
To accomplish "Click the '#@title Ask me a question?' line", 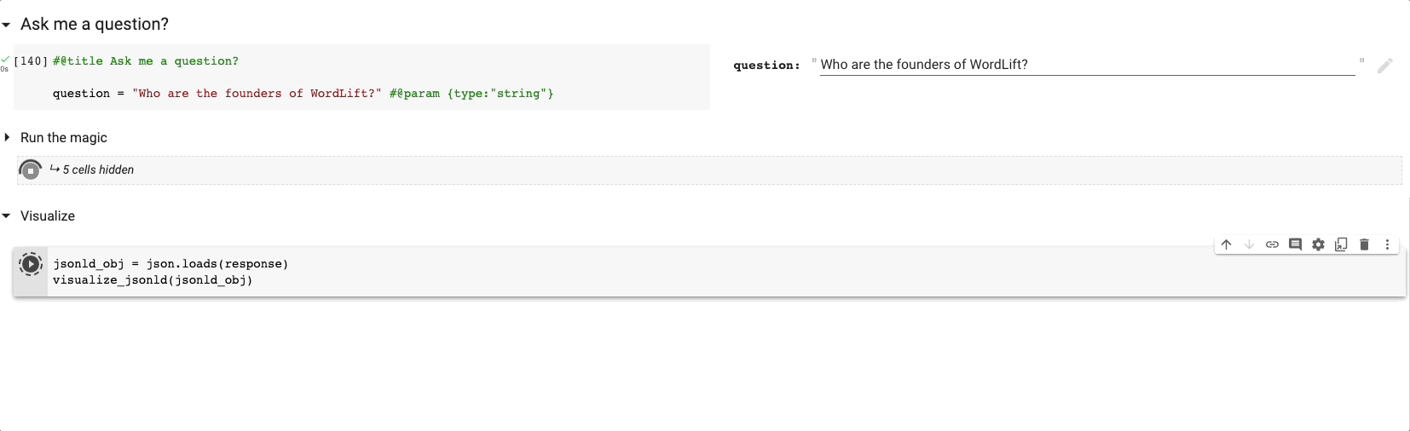I will pyautogui.click(x=146, y=61).
